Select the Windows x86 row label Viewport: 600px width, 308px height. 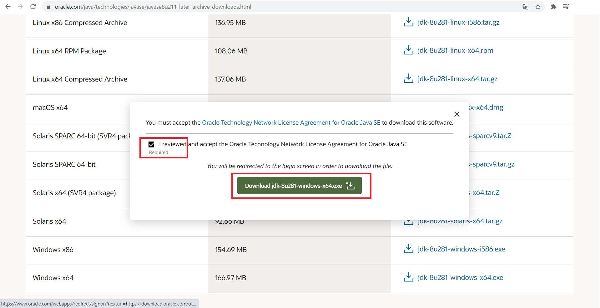click(x=53, y=250)
